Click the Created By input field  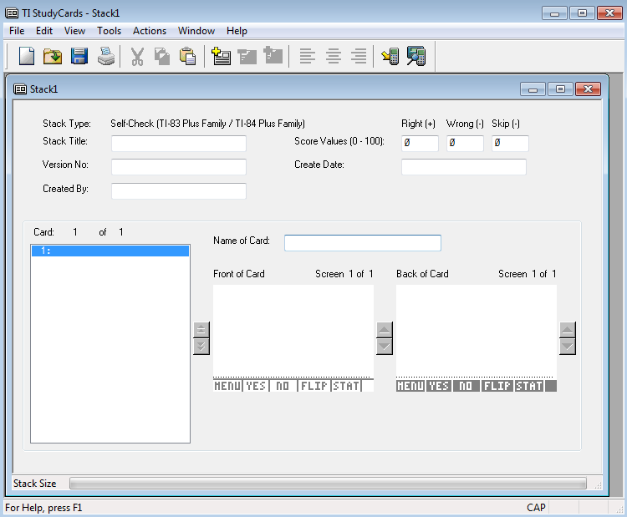coord(179,191)
